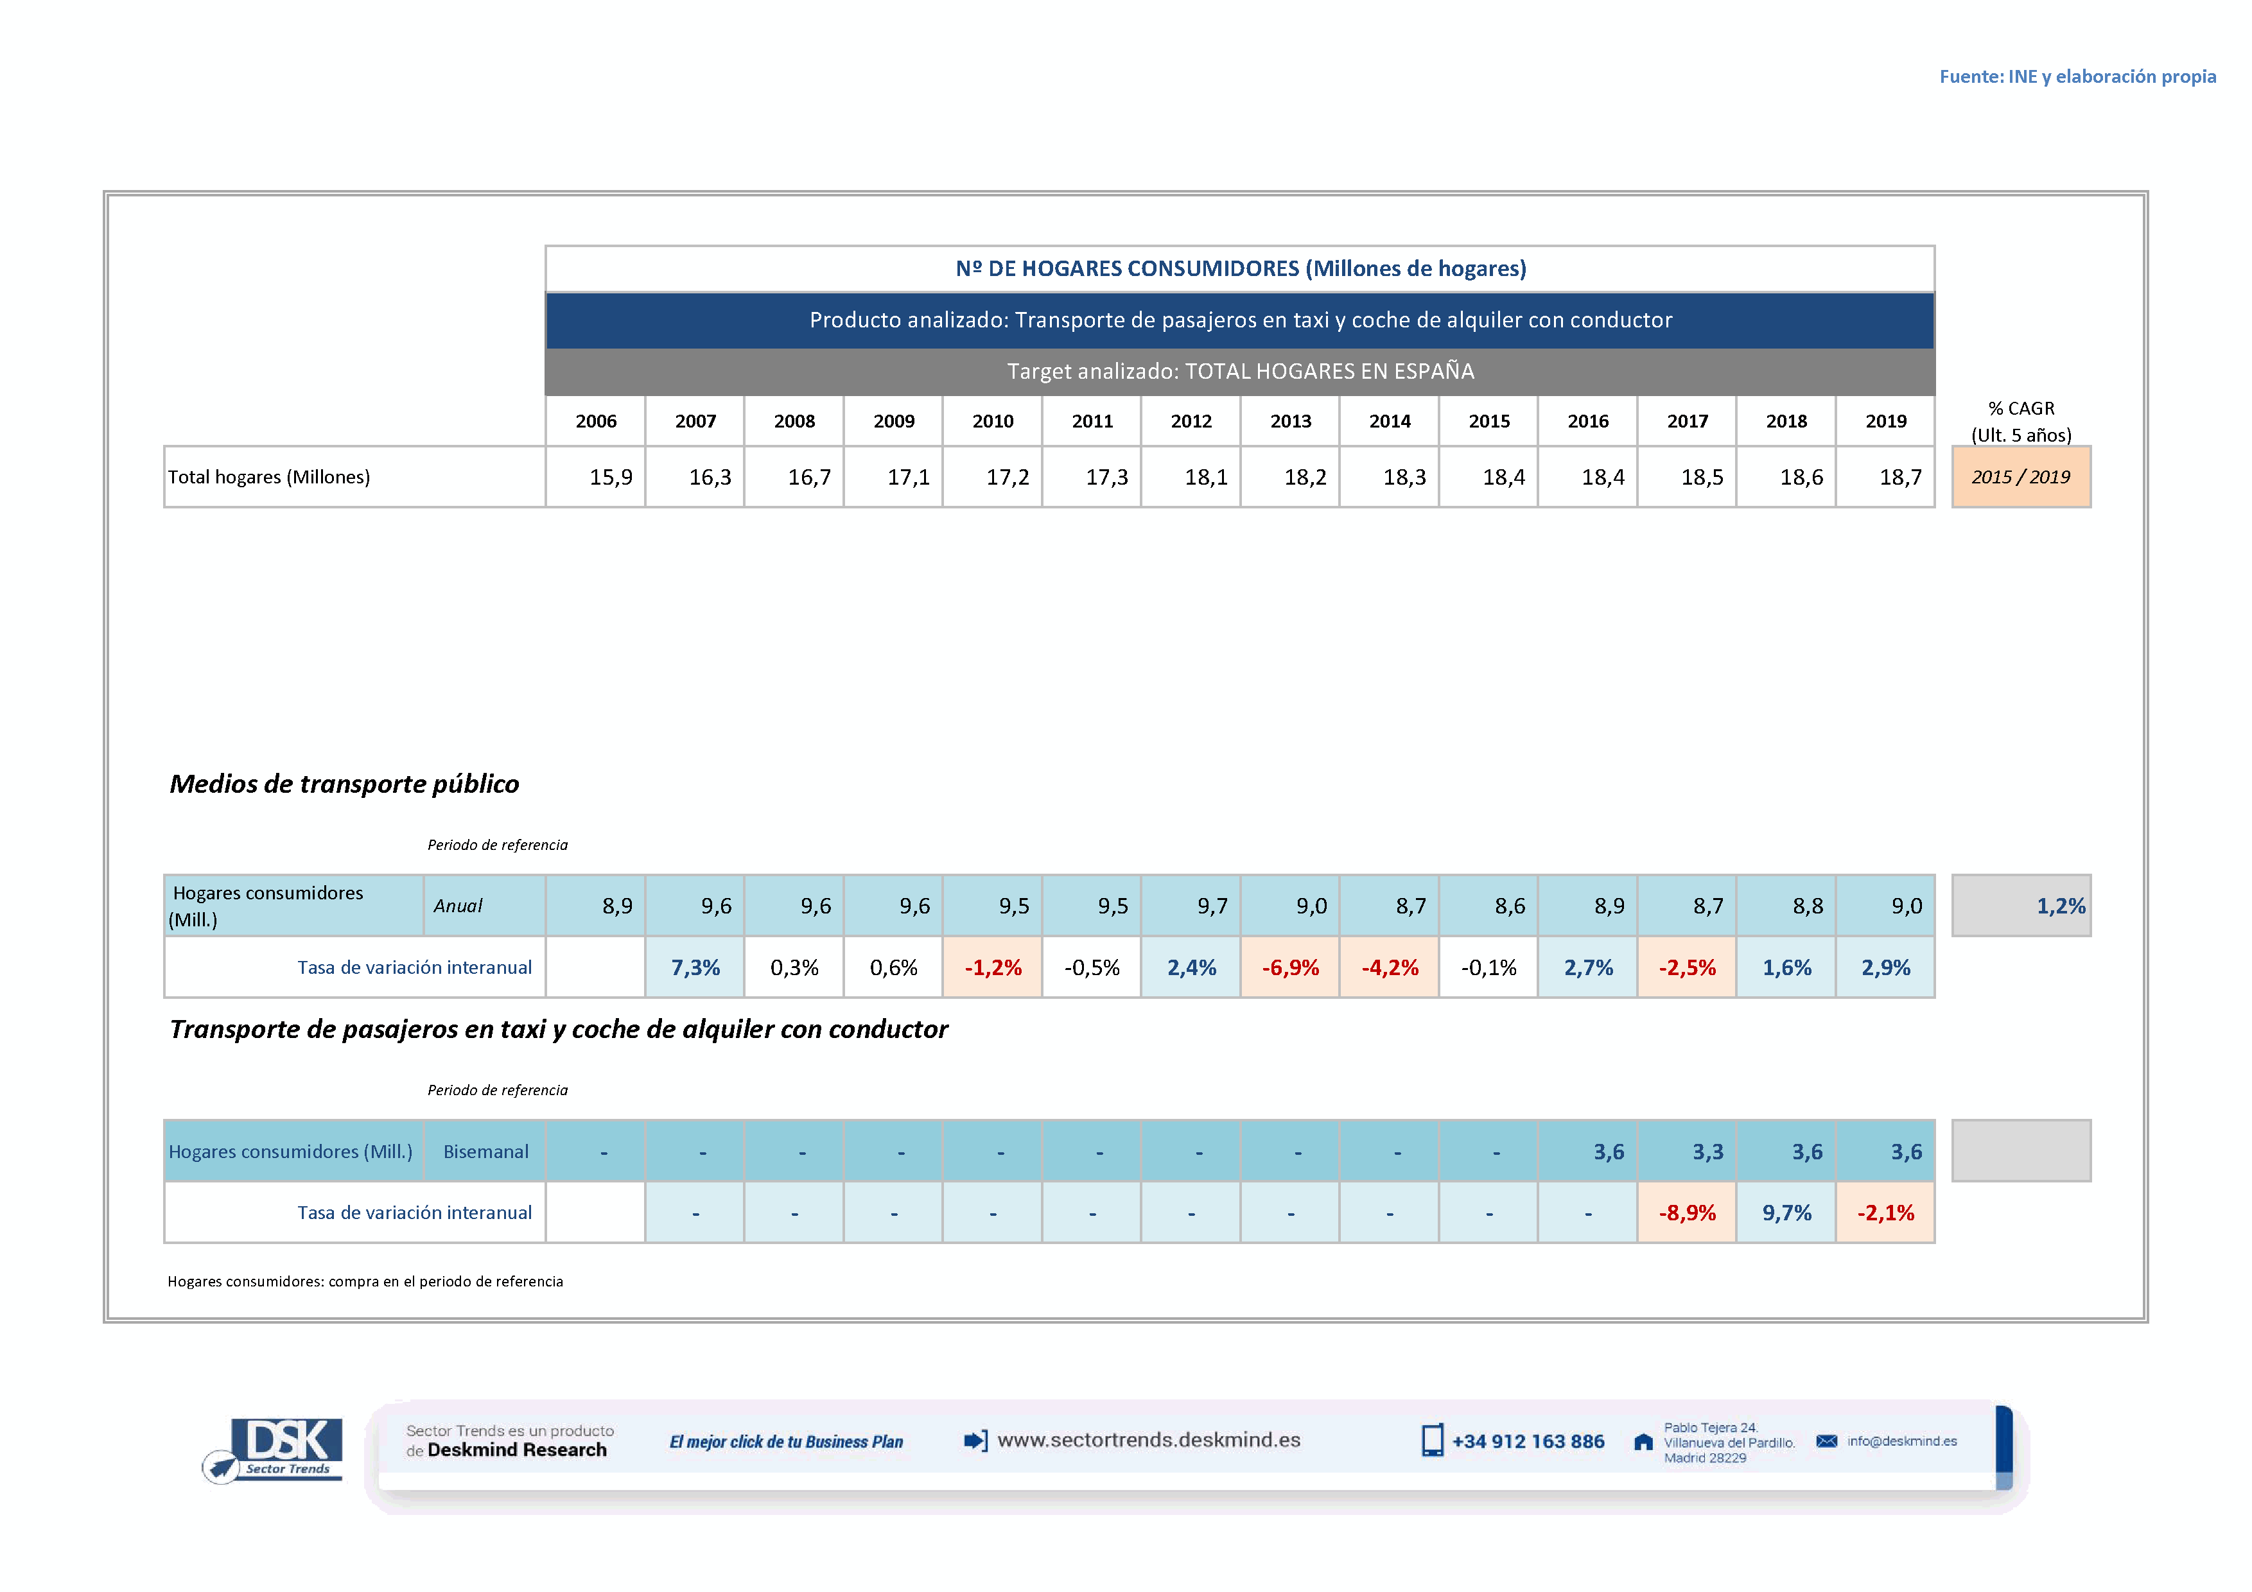Click the Fuente: INE y elaboración propia text

point(2077,76)
